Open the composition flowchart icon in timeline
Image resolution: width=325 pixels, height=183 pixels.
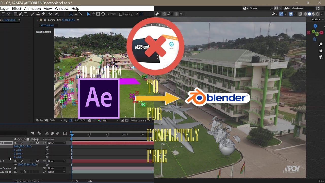pyautogui.click(x=32, y=133)
